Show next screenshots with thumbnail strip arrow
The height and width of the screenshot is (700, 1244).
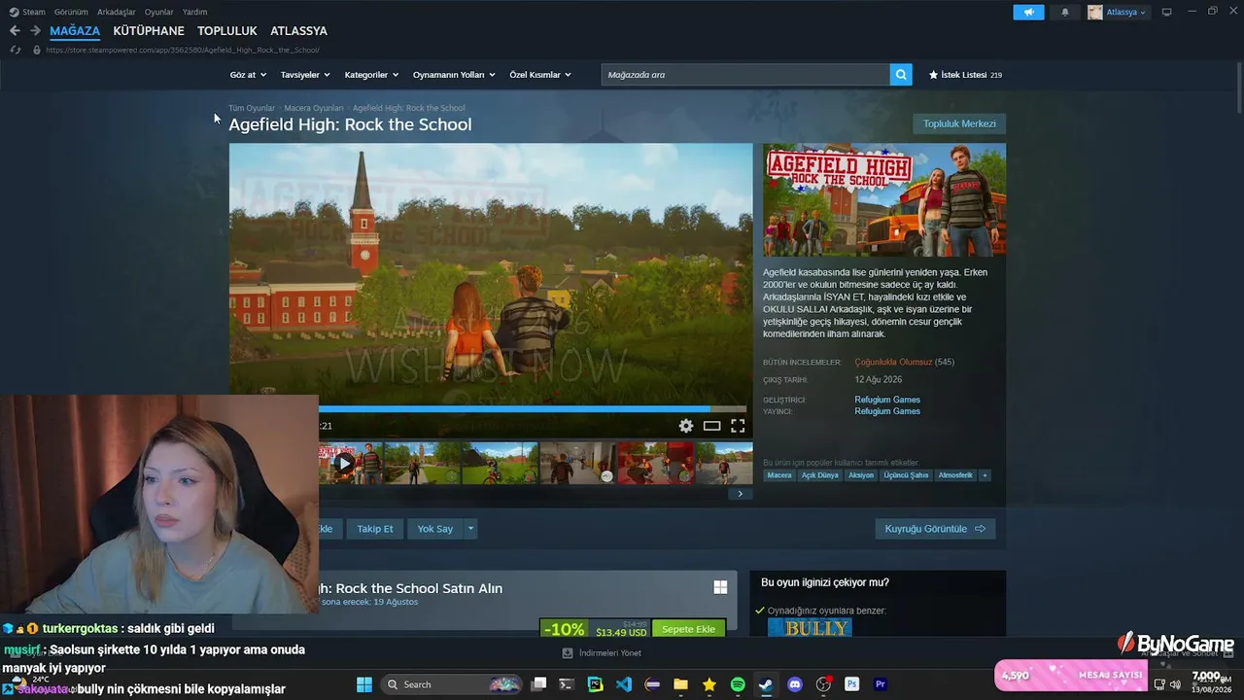tap(740, 494)
